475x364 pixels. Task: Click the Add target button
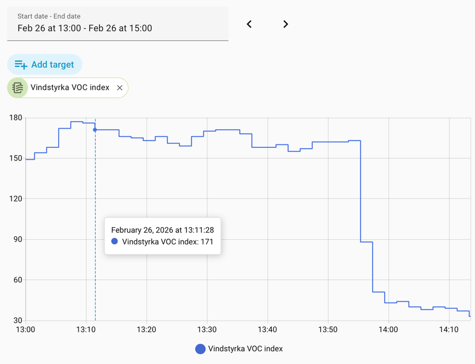(x=44, y=64)
